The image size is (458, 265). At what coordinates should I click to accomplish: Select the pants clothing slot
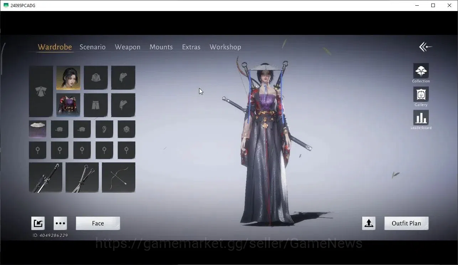(96, 105)
